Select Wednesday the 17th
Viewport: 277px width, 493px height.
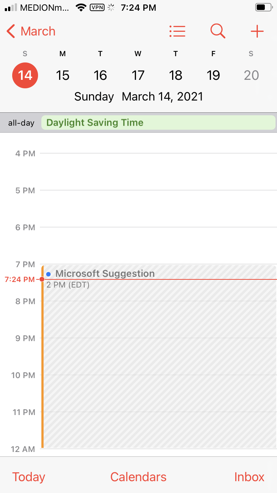tap(138, 75)
